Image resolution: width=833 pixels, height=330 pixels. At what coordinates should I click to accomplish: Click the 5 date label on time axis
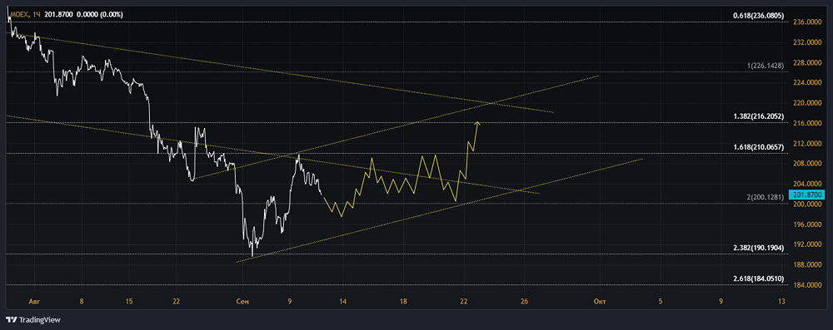coord(661,302)
